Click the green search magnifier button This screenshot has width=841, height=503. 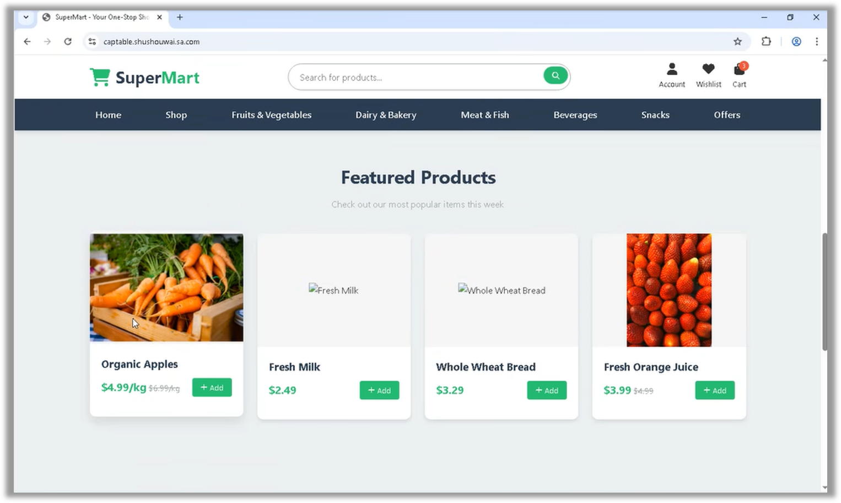tap(556, 76)
